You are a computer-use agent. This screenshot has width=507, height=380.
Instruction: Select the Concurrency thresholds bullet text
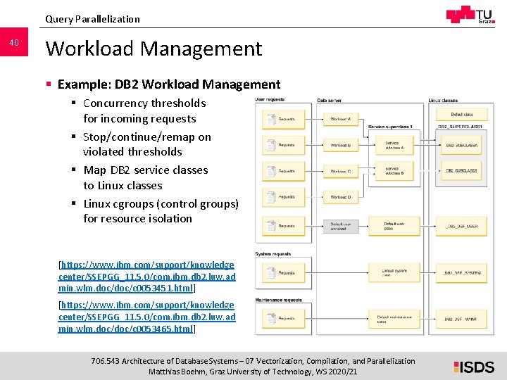144,111
